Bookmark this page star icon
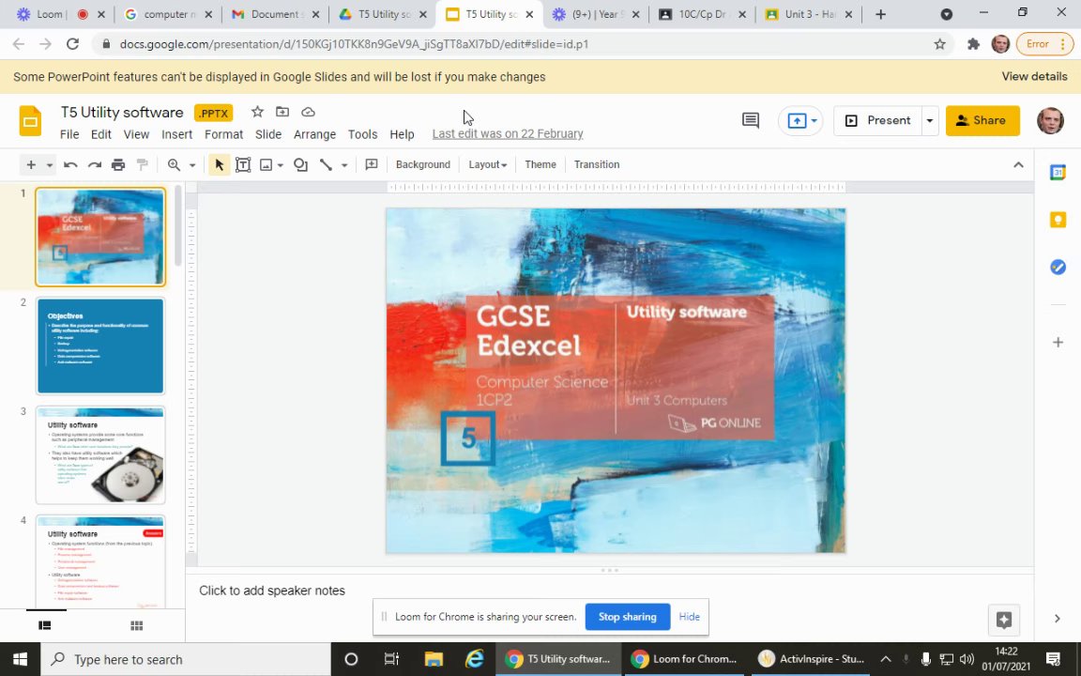 click(x=939, y=44)
